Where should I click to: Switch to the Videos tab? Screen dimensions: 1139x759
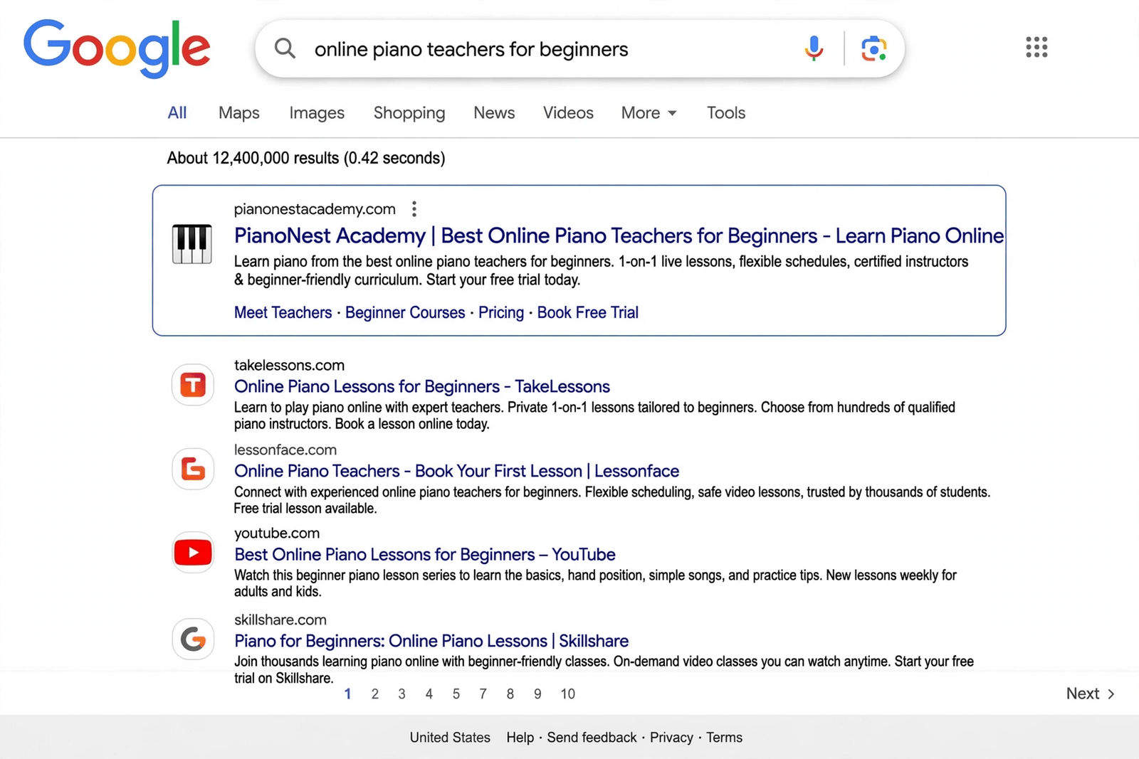point(568,112)
